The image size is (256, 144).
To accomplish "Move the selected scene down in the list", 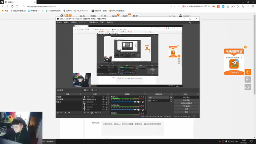I will (69, 113).
